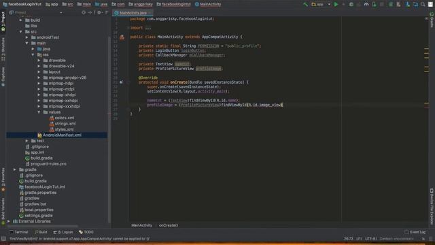Viewport: 435px width, 245px height.
Task: Open local.properties file
Action: pos(36,210)
